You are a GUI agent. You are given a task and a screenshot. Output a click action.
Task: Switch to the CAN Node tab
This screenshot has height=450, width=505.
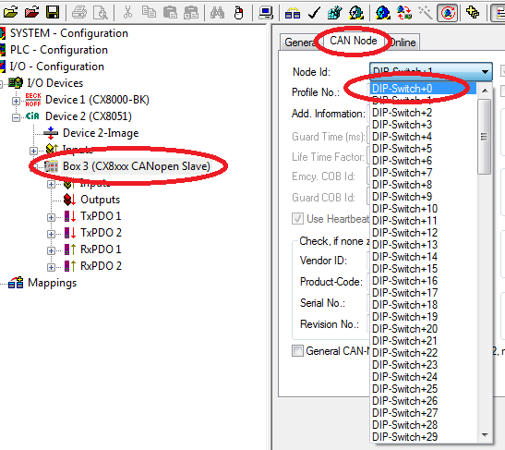tap(354, 41)
